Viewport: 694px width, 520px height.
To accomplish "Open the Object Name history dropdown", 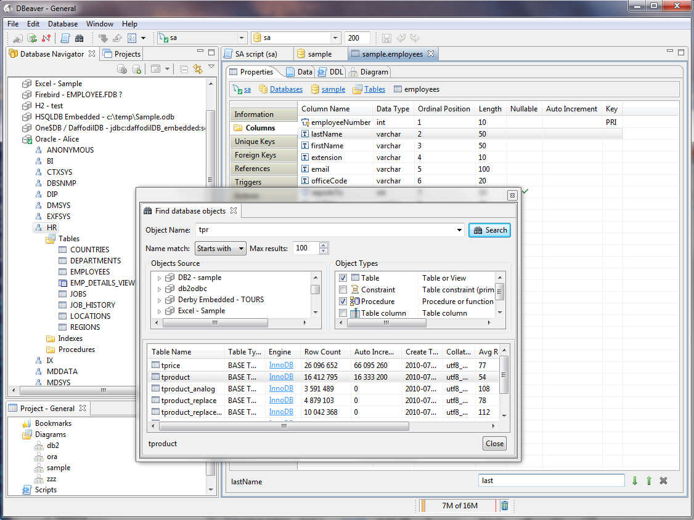I will [x=459, y=230].
